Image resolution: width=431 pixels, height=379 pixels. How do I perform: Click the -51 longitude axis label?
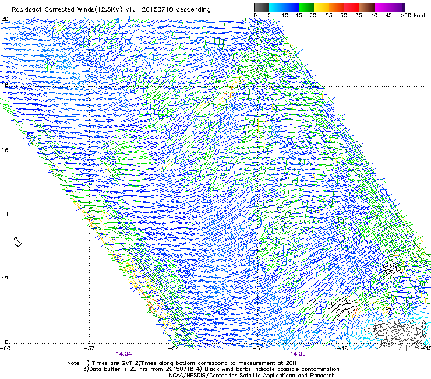tap(259, 349)
